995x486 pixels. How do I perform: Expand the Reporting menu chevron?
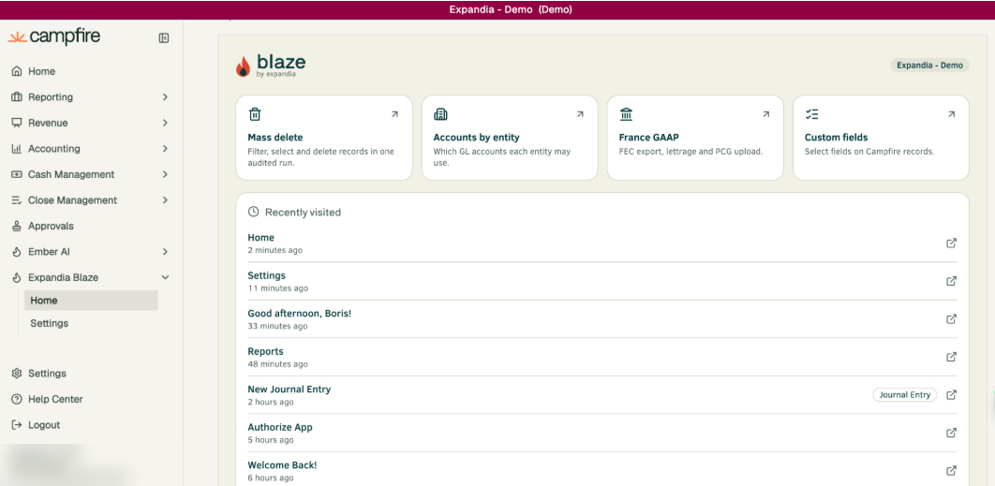point(165,97)
